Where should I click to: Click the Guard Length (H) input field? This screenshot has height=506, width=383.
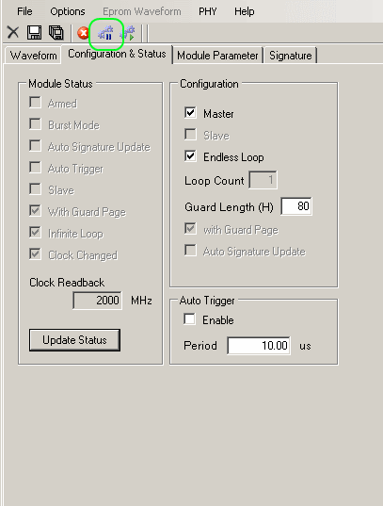[x=296, y=205]
